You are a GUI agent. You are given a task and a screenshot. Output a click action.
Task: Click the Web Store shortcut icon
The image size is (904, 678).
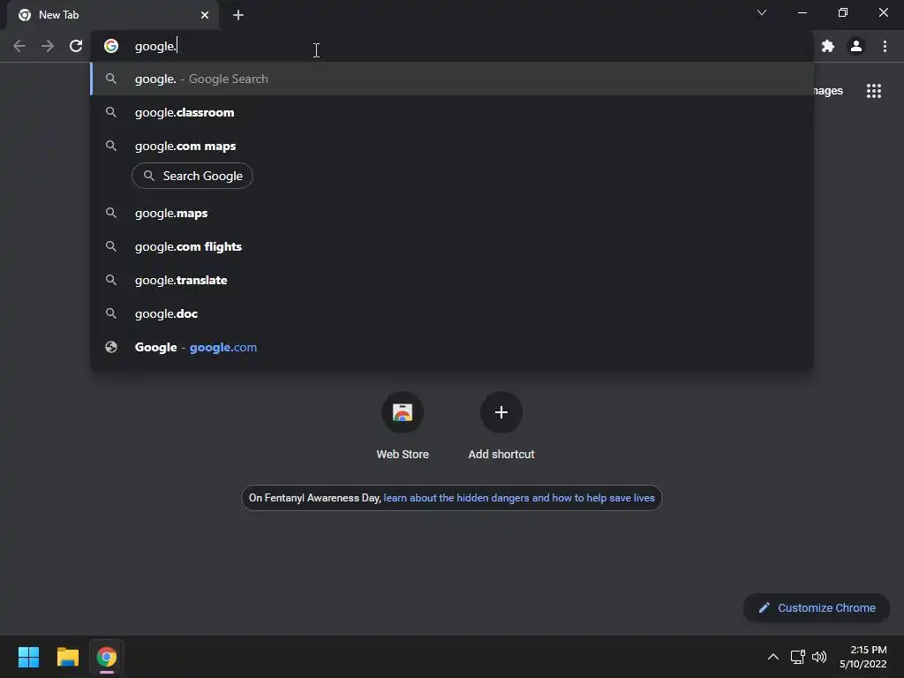[x=403, y=412]
